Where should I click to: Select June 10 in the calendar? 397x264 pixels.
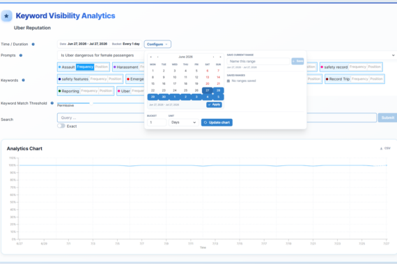click(x=174, y=77)
